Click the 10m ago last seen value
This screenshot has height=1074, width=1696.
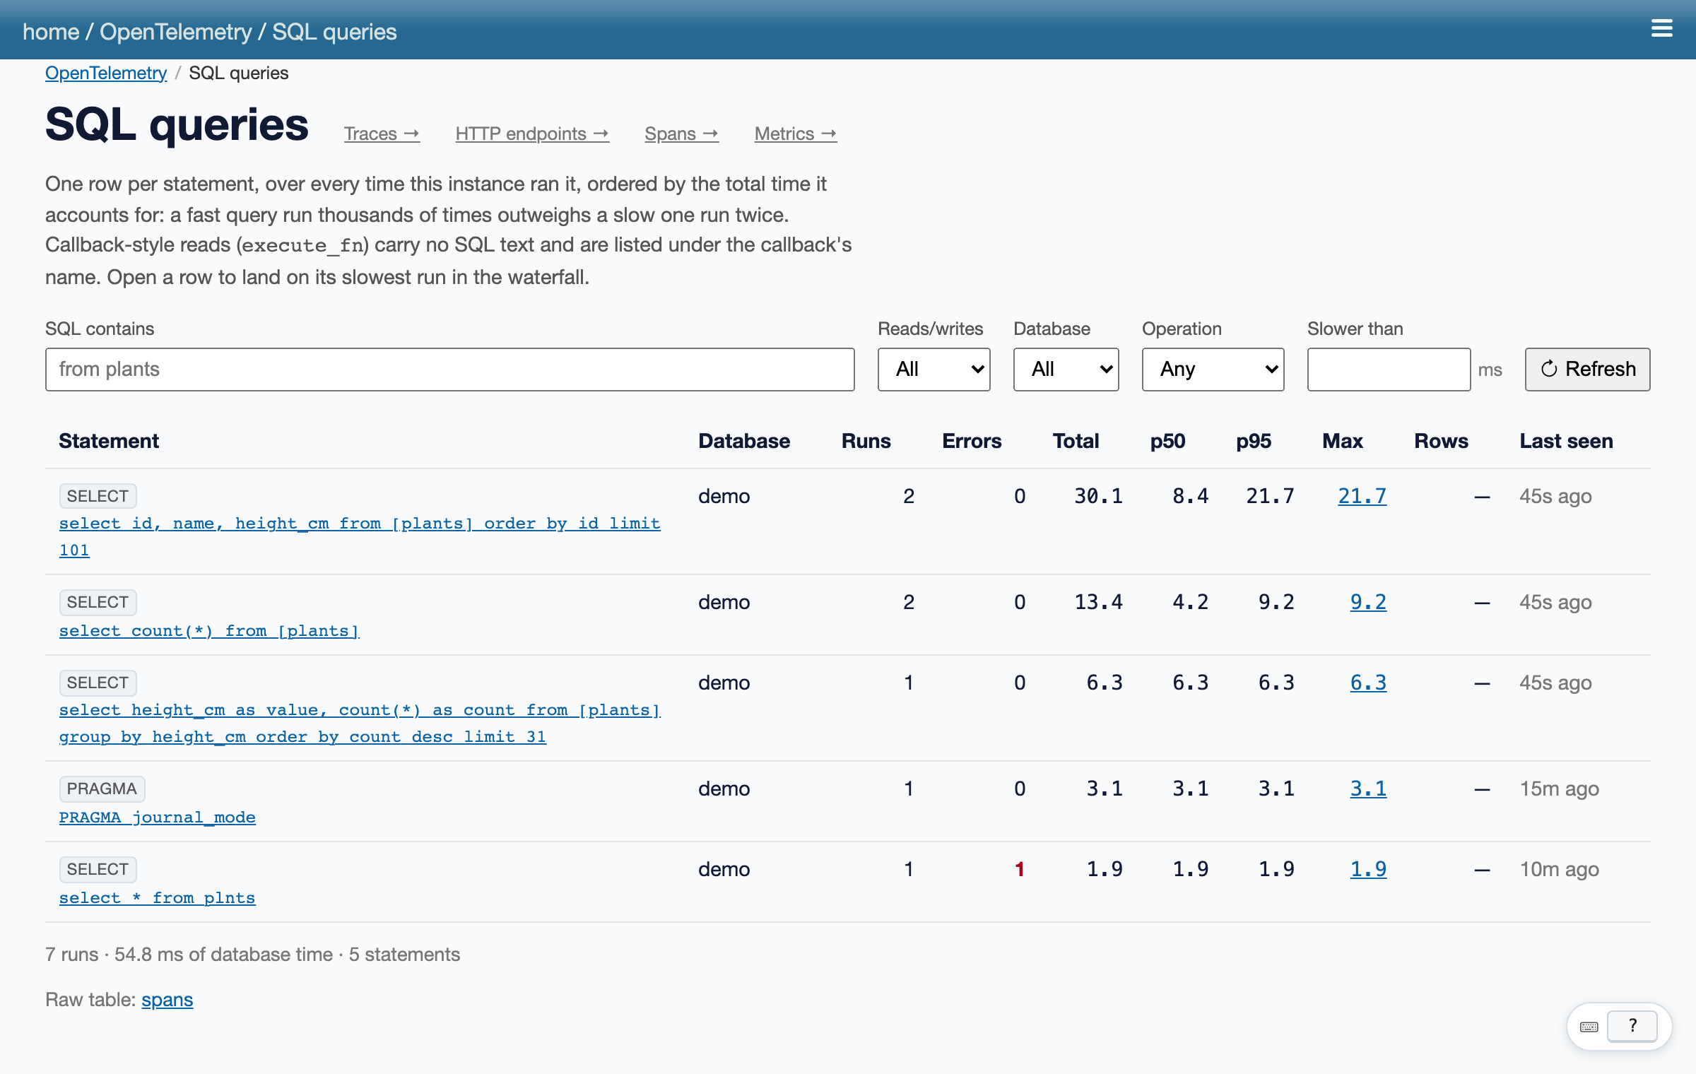tap(1559, 869)
